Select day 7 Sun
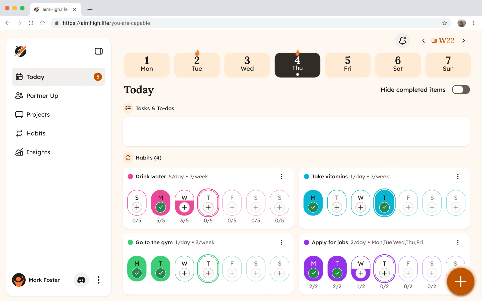Viewport: 482px width, 301px height. click(x=448, y=65)
